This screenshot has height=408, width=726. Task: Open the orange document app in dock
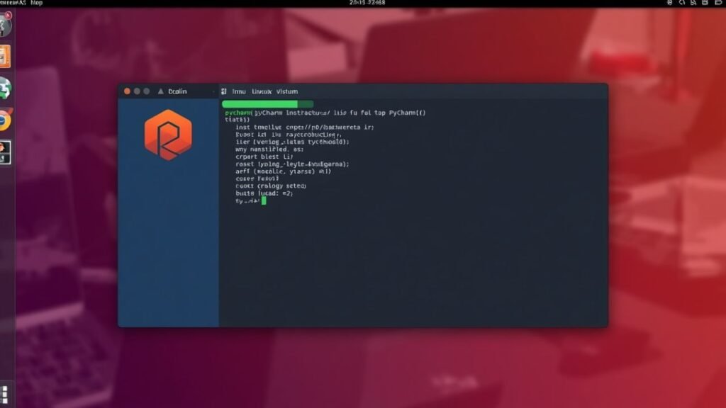pyautogui.click(x=5, y=57)
